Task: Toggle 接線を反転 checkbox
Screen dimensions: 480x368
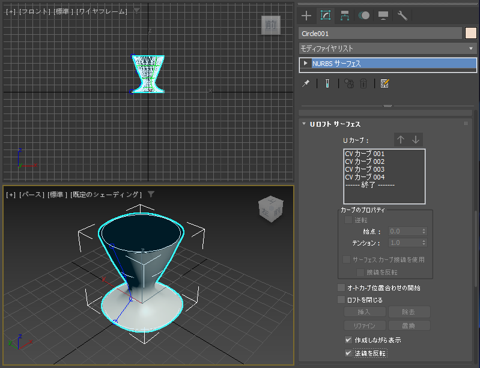Action: 360,273
